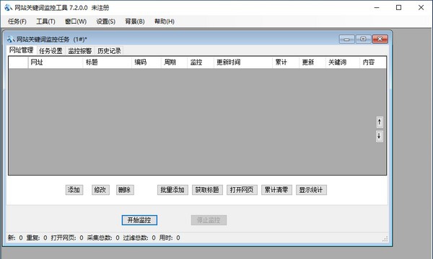The width and height of the screenshot is (433, 259).
Task: Sort by the 周期 column header
Action: (174, 62)
